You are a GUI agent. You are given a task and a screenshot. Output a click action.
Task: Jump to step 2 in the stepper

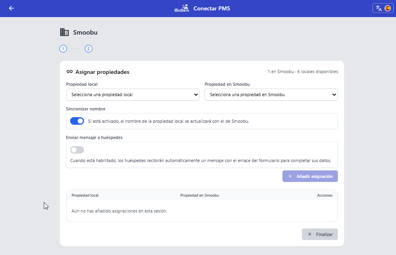point(88,49)
